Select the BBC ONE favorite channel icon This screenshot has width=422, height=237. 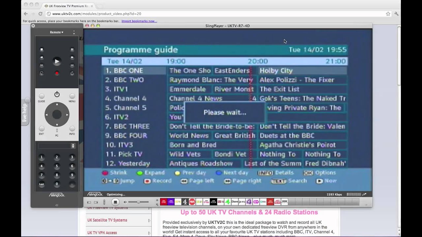(x=164, y=202)
